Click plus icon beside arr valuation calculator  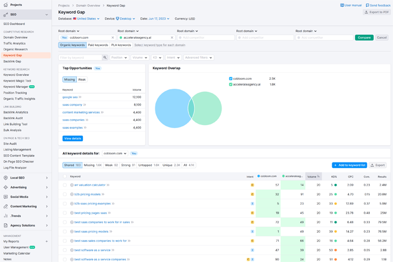click(71, 185)
